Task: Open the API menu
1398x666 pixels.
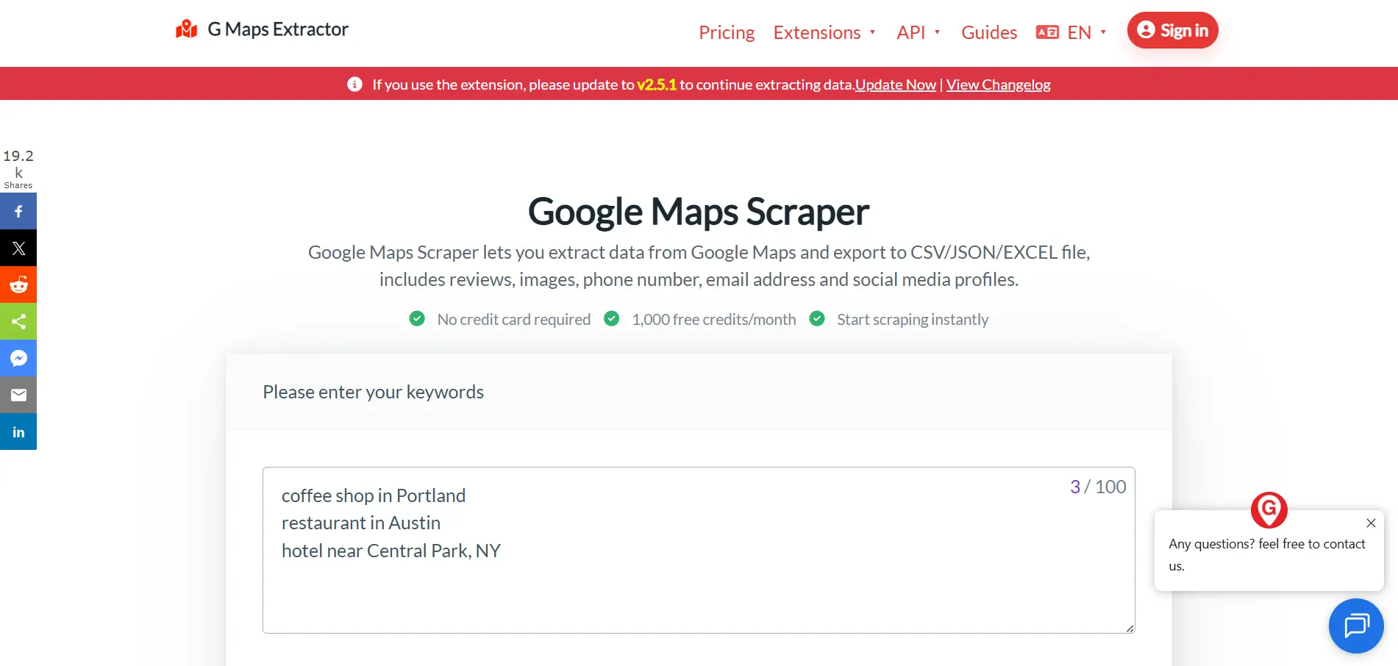Action: click(910, 32)
